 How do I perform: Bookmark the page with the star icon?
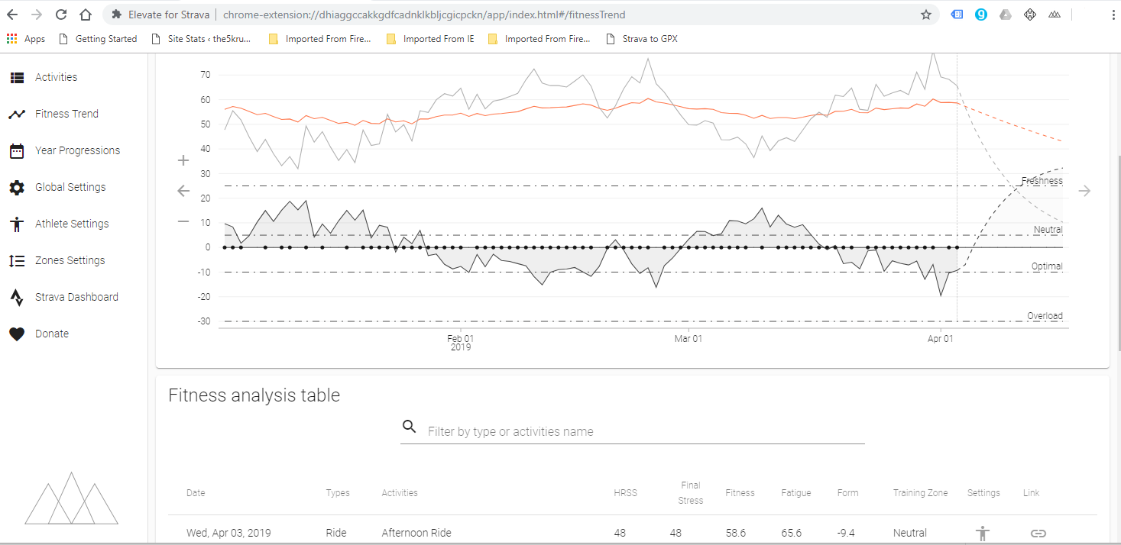pyautogui.click(x=925, y=14)
